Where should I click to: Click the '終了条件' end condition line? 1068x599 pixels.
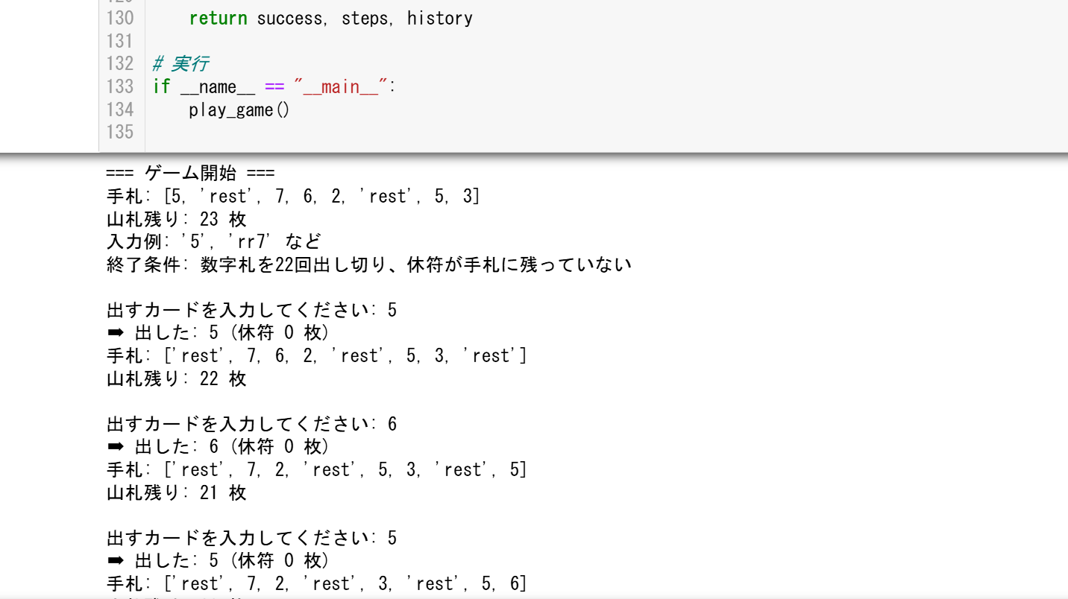(368, 264)
